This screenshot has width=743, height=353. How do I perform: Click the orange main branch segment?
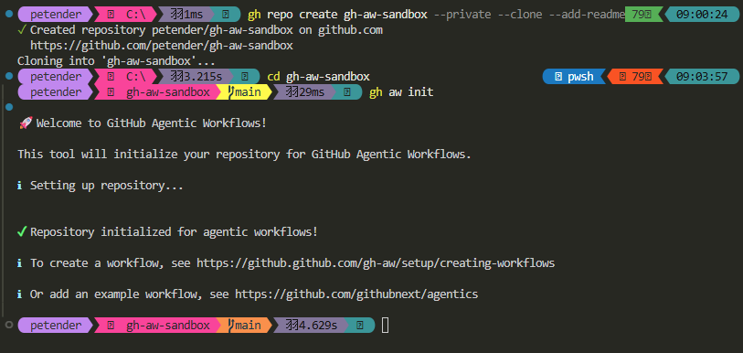click(x=245, y=325)
